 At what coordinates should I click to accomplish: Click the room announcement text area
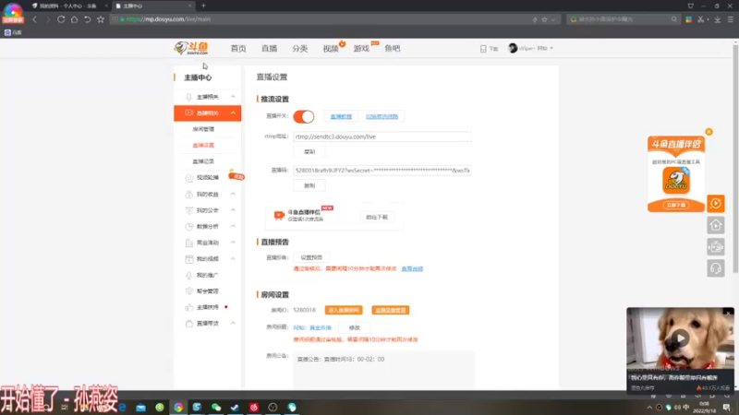pos(384,370)
